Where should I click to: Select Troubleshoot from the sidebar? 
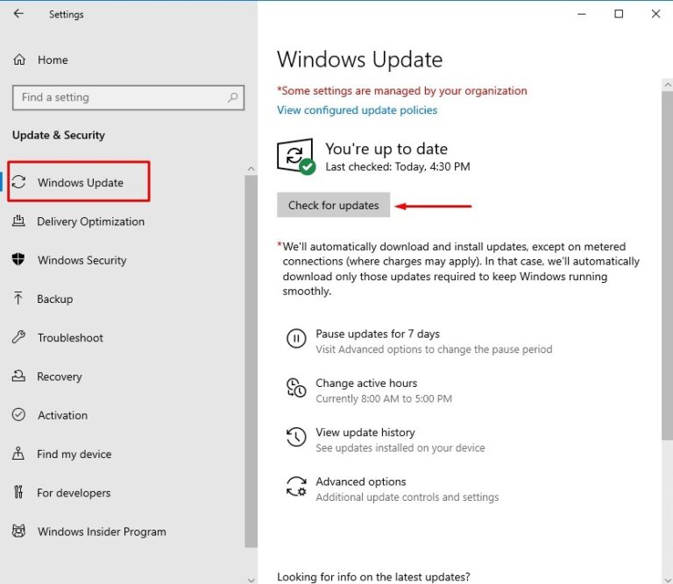point(70,338)
